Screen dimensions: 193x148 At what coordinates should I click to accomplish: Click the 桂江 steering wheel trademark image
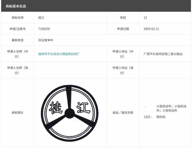[x=70, y=113]
